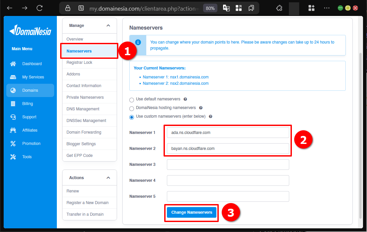Click the 80% zoom level indicator
This screenshot has height=232, width=367.
(x=210, y=8)
